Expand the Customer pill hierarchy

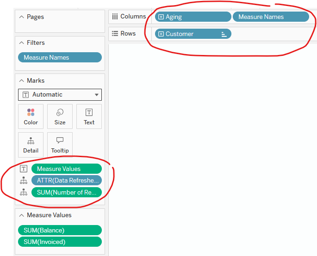[x=161, y=34]
